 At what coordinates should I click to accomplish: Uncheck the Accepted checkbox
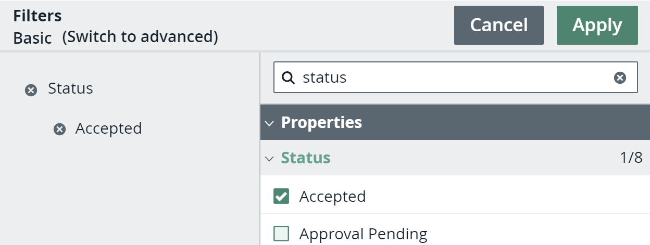281,197
